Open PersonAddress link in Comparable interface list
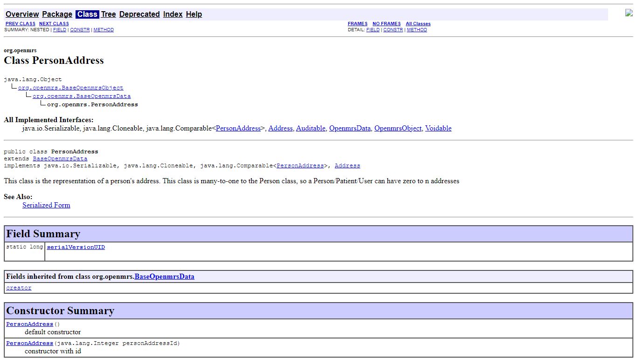Viewport: 637px width, 358px height. click(238, 128)
